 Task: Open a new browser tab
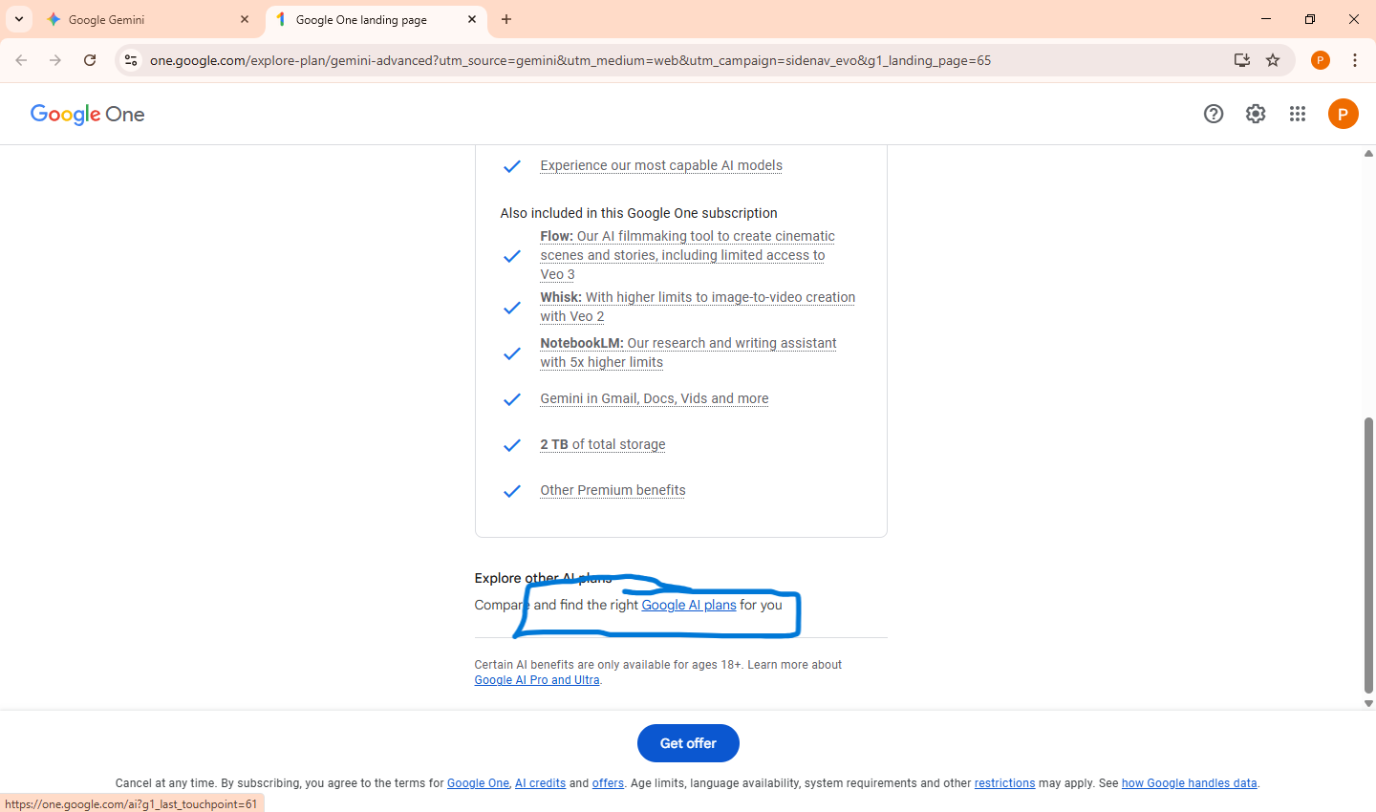coord(506,19)
